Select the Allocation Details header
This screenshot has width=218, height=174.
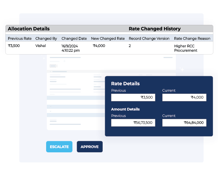pyautogui.click(x=29, y=29)
